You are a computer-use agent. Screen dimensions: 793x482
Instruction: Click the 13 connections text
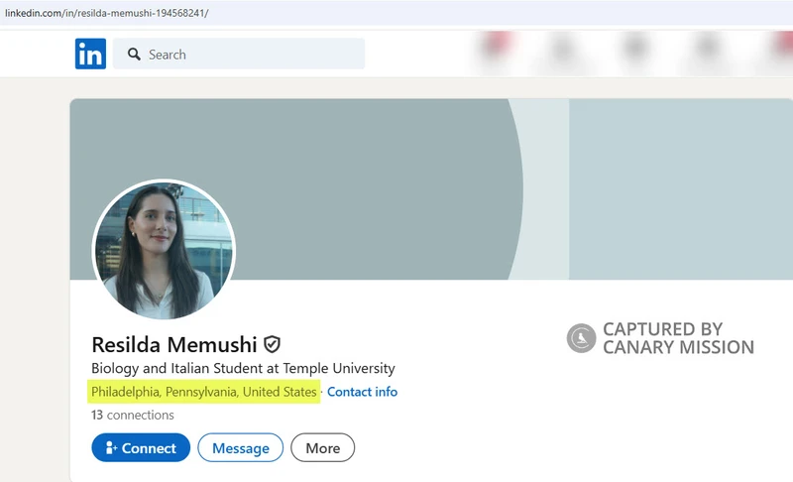[133, 416]
